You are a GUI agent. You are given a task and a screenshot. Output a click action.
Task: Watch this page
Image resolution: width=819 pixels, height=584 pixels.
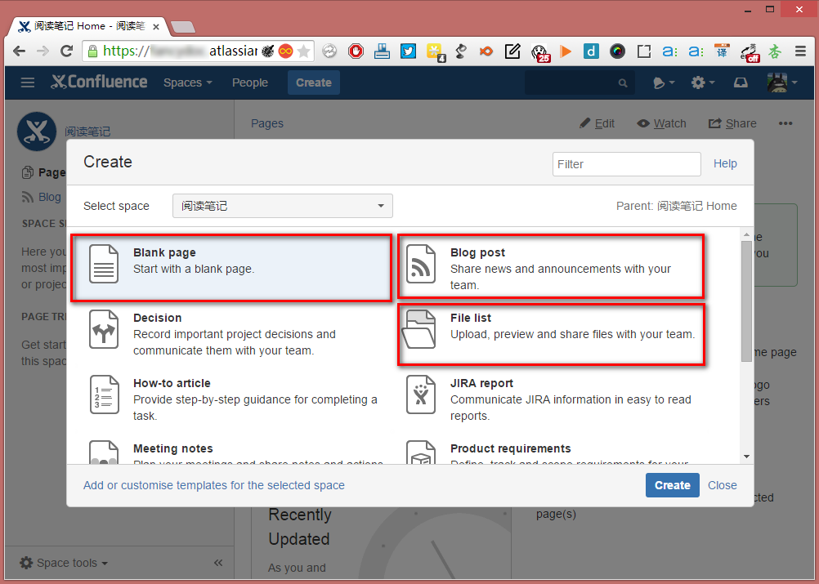[661, 123]
